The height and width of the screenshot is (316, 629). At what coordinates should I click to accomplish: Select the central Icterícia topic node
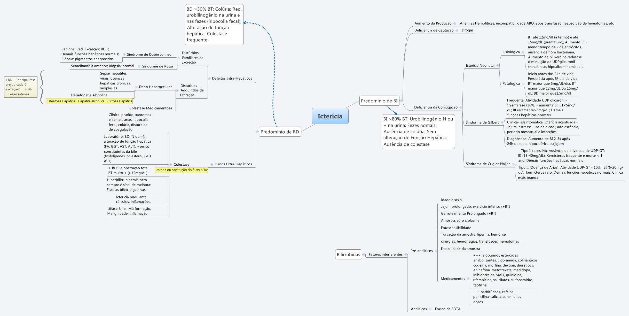coord(330,116)
